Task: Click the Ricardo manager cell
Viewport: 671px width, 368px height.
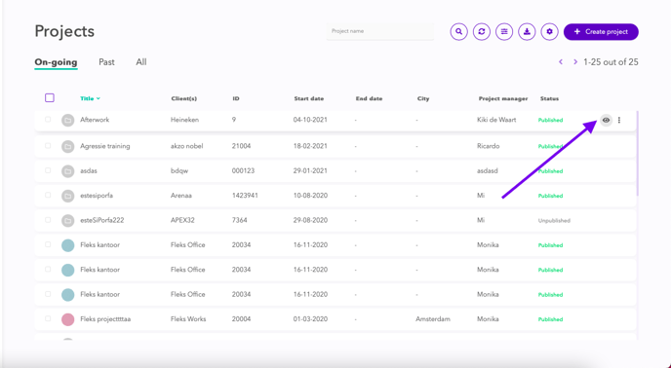Action: click(x=489, y=146)
